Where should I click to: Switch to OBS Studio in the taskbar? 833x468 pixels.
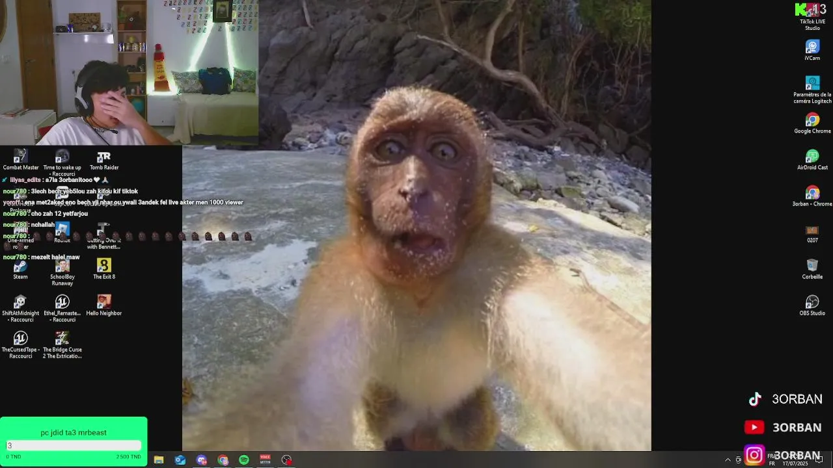point(286,460)
